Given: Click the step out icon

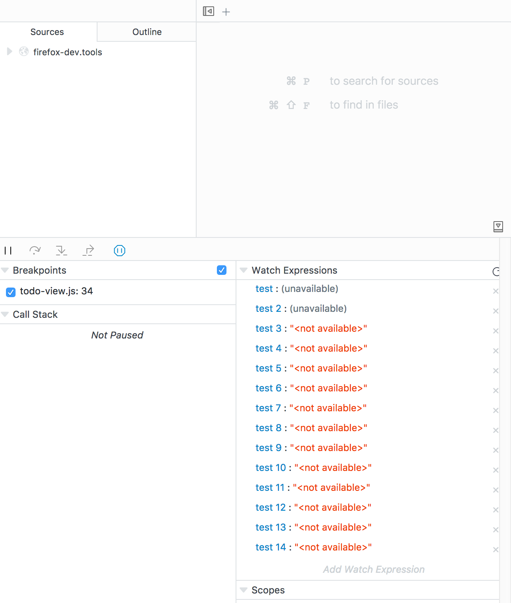Looking at the screenshot, I should pyautogui.click(x=88, y=250).
